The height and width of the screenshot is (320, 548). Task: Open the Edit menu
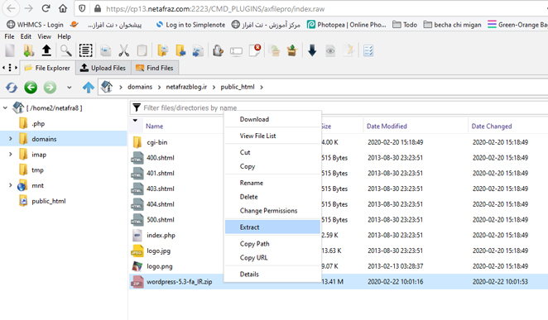point(26,36)
